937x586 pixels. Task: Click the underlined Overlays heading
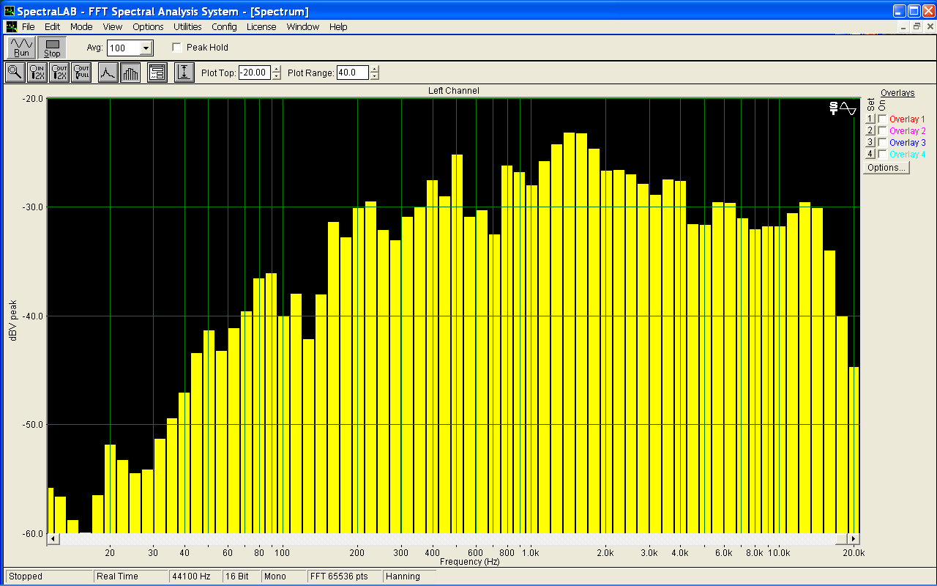(897, 93)
